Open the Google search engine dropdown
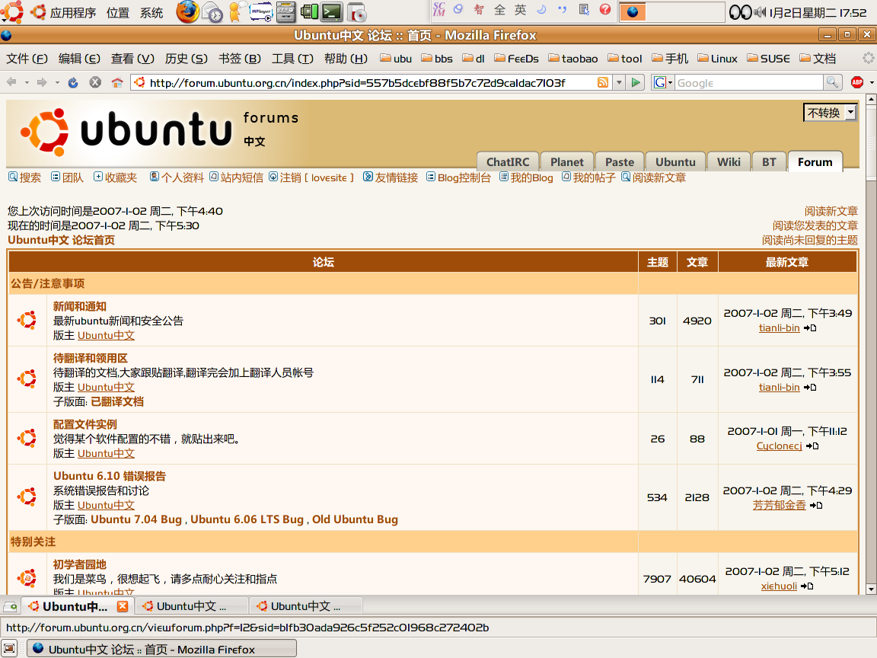877x658 pixels. [663, 83]
